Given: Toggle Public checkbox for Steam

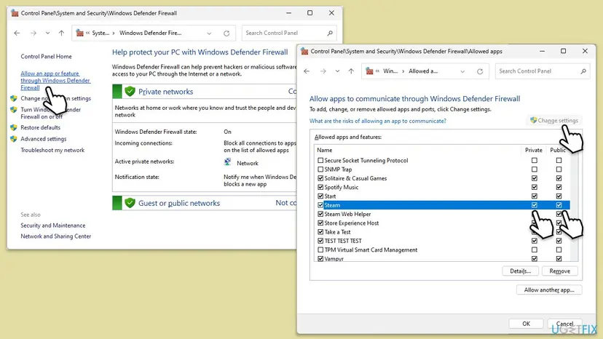Looking at the screenshot, I should (559, 205).
